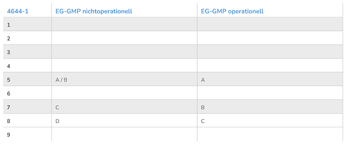This screenshot has width=346, height=144.
Task: Select the "A / B" cell
Action: (x=61, y=80)
